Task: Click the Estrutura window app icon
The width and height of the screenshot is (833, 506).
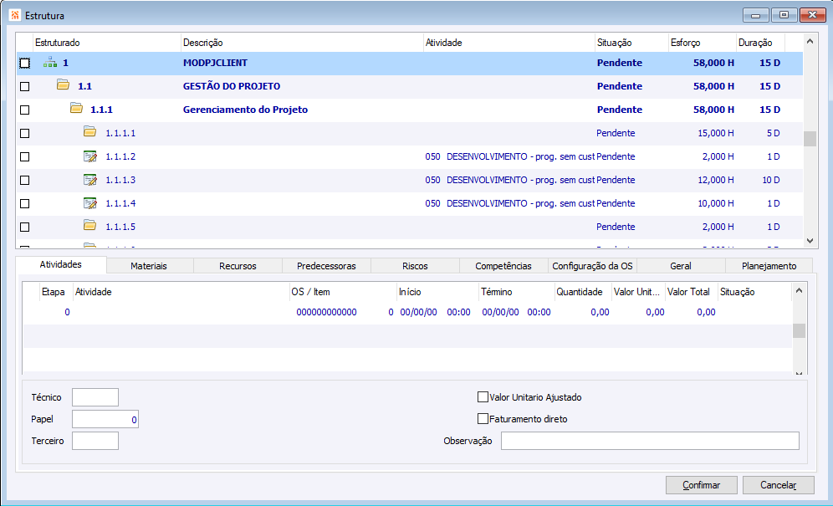Action: pos(15,15)
